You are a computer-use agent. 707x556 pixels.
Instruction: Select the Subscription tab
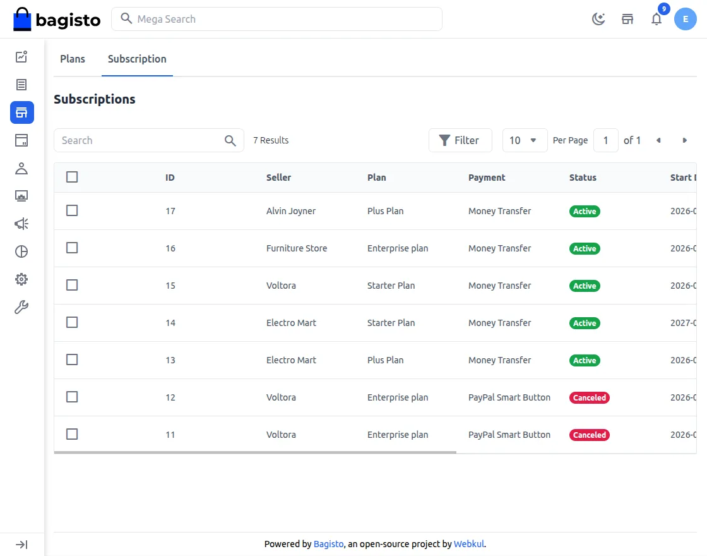pos(137,59)
